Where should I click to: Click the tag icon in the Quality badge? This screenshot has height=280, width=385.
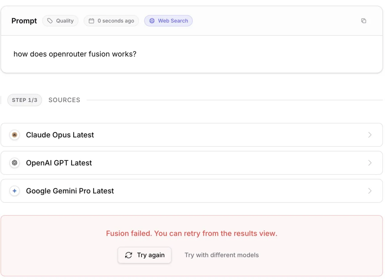click(50, 21)
